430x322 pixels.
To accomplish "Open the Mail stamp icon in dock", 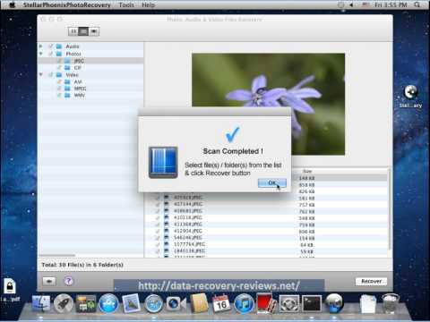I will click(x=131, y=303).
